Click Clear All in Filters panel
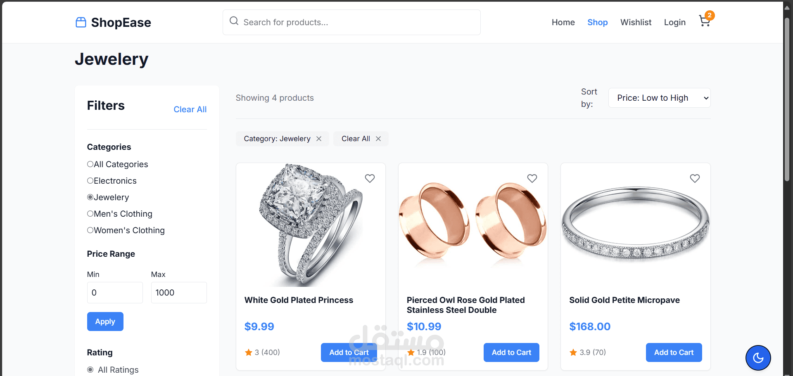The width and height of the screenshot is (793, 376). coord(190,109)
